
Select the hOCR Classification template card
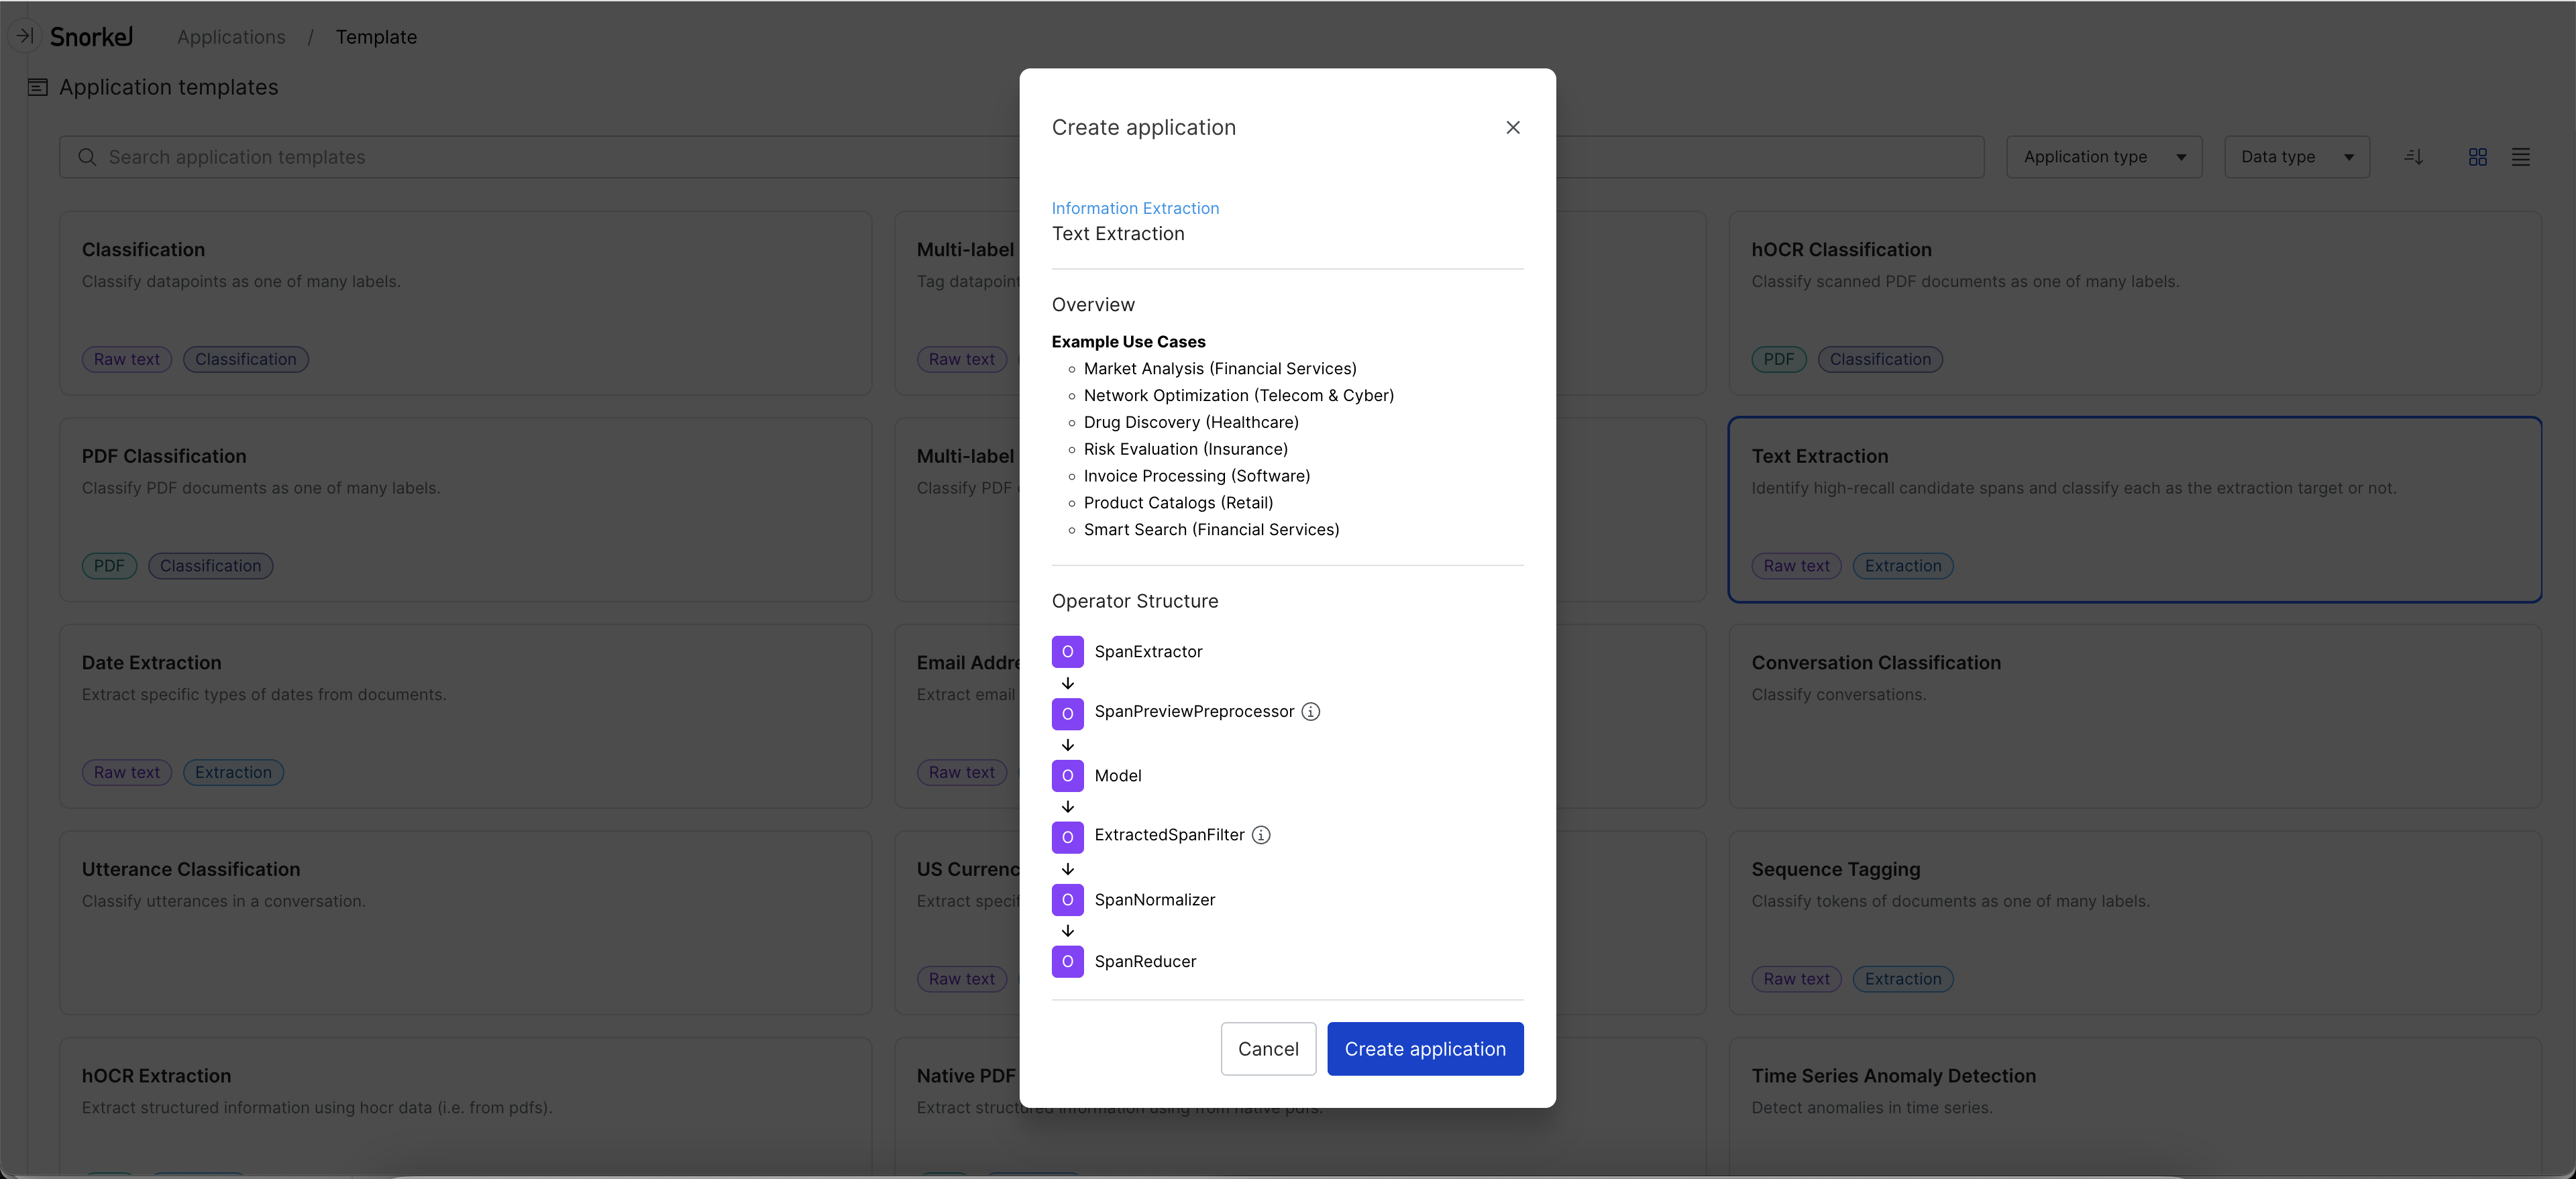(x=2135, y=303)
